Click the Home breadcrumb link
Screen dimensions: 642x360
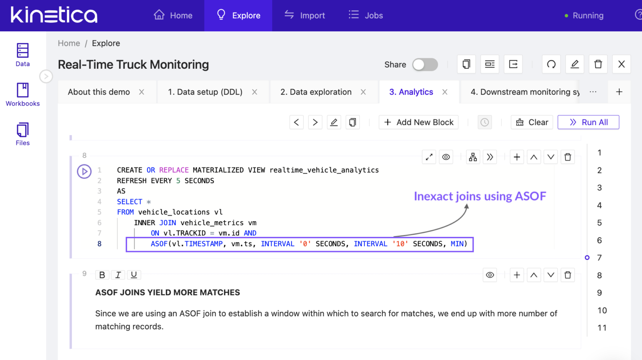click(x=69, y=43)
